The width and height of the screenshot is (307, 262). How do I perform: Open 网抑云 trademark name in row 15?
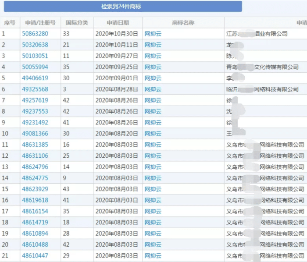tap(153, 189)
